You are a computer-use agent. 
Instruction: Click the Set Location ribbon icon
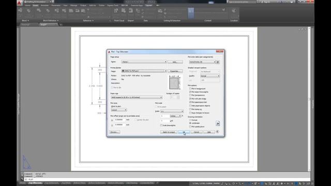tap(234, 10)
